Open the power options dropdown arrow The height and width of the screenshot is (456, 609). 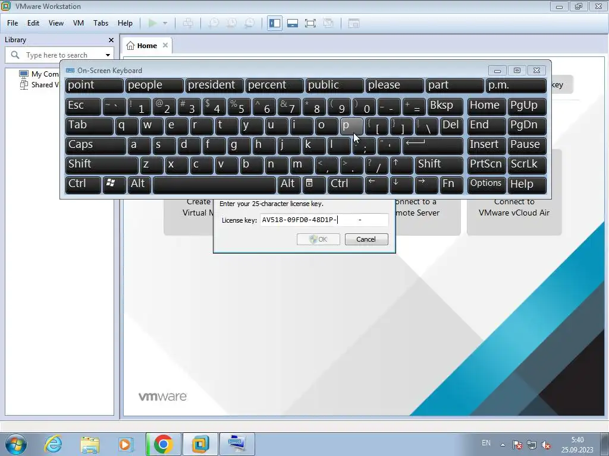165,23
